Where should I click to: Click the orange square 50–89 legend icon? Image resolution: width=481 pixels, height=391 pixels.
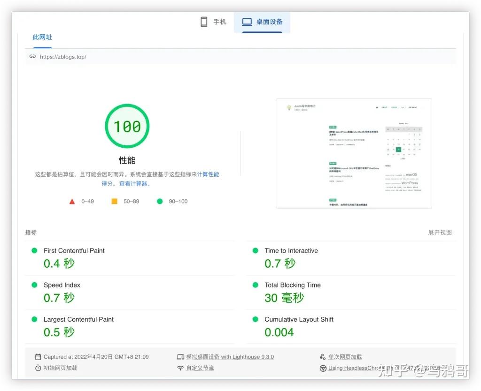point(115,201)
